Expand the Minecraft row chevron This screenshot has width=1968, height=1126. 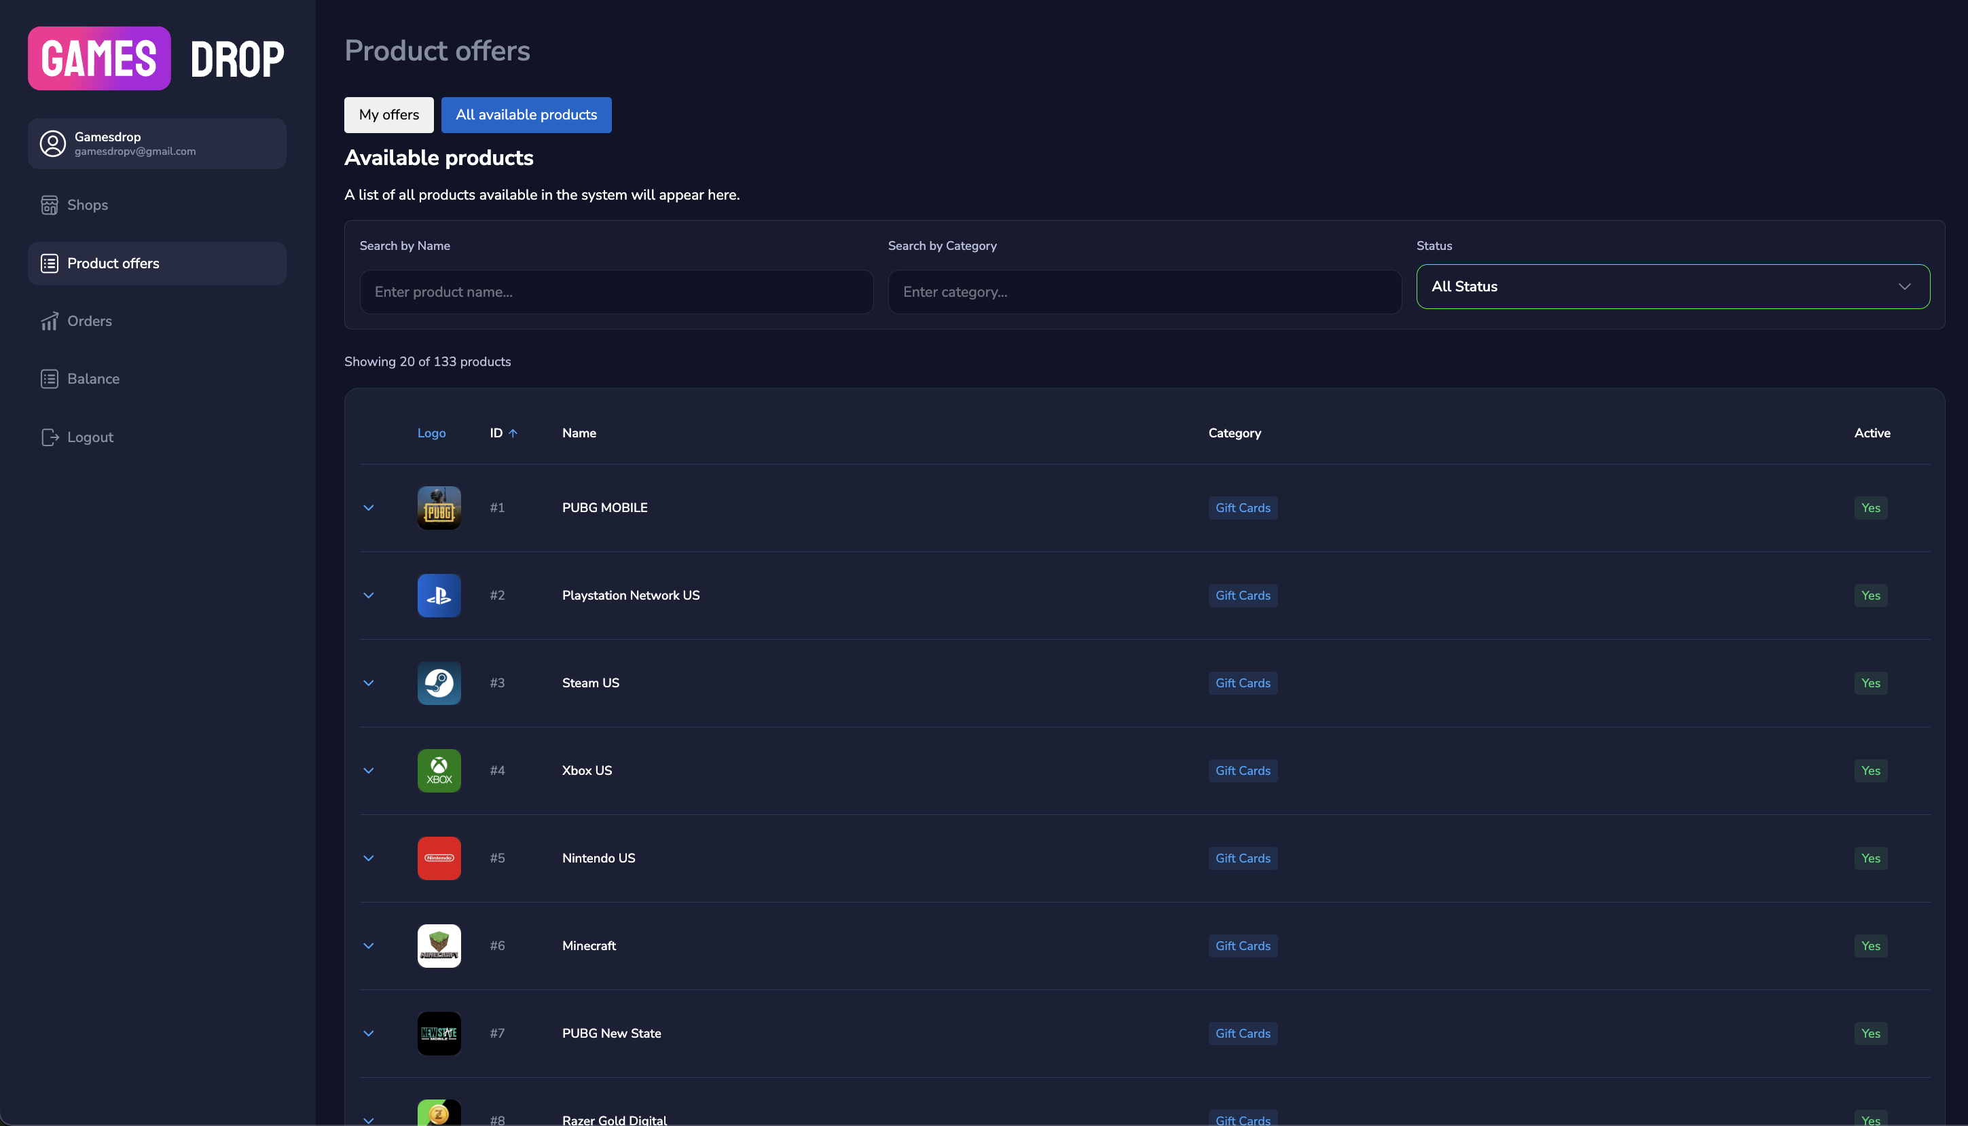tap(369, 946)
